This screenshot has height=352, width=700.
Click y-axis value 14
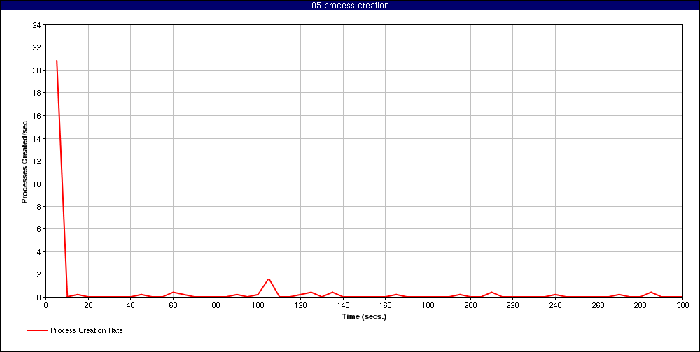click(36, 138)
